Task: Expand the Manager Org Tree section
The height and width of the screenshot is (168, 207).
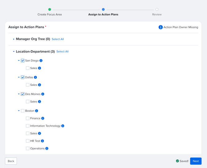Action: point(14,39)
